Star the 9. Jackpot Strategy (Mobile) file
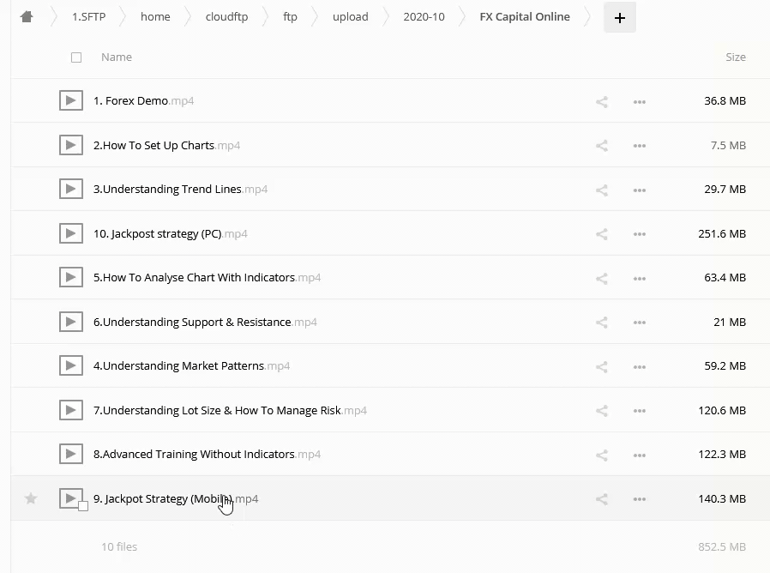The image size is (770, 573). point(31,498)
